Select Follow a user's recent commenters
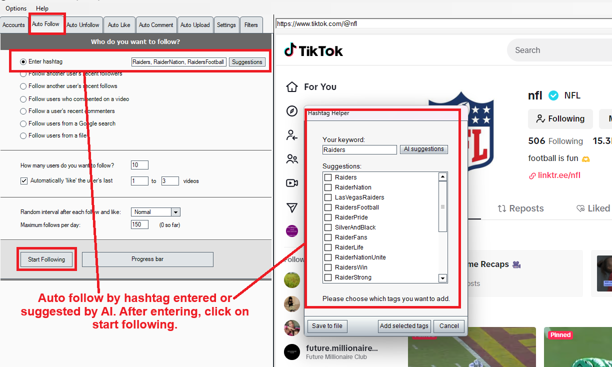612x367 pixels. pos(23,111)
